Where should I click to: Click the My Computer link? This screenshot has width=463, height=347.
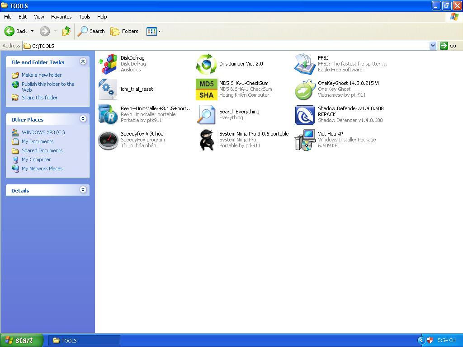36,159
